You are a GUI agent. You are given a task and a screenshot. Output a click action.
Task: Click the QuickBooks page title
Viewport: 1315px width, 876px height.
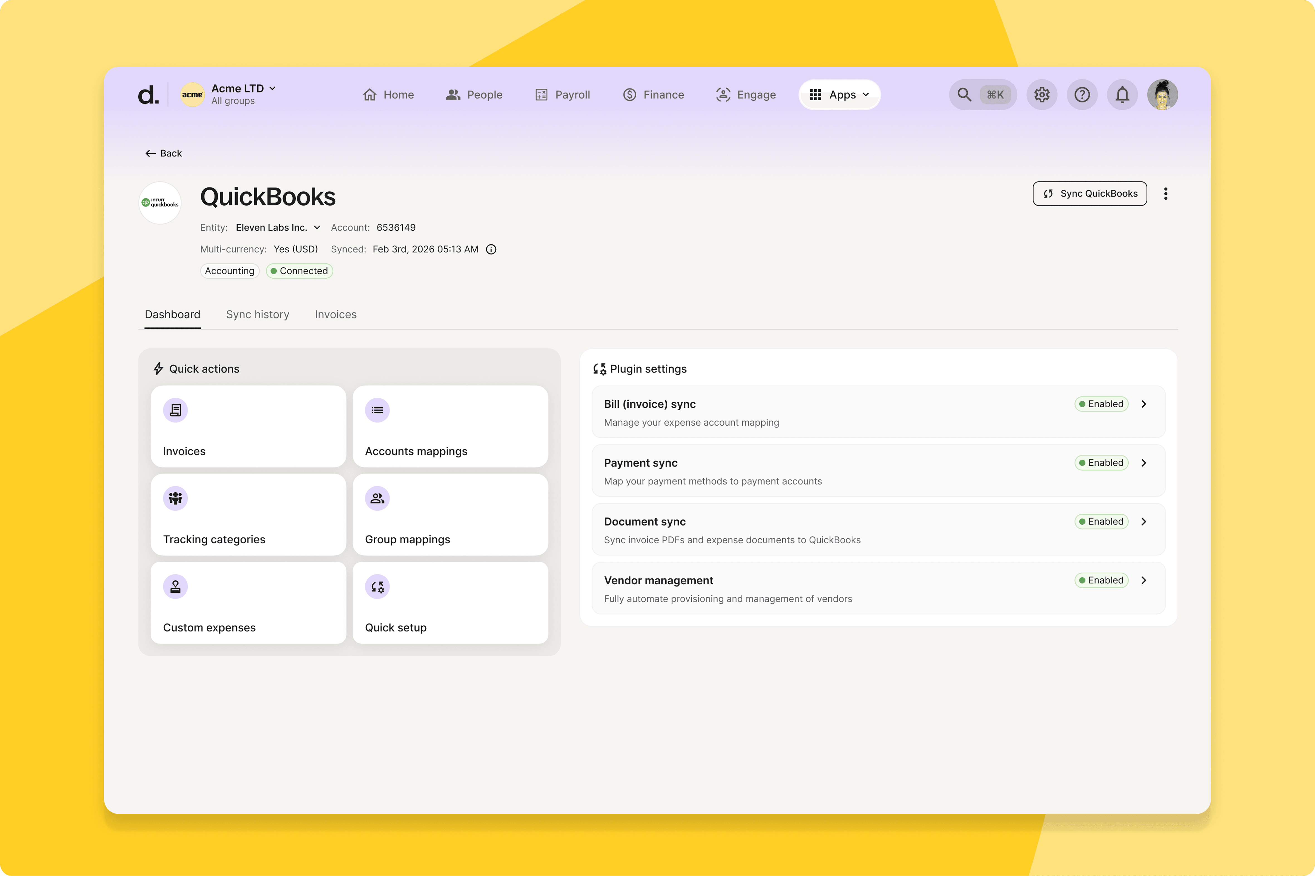pyautogui.click(x=268, y=197)
